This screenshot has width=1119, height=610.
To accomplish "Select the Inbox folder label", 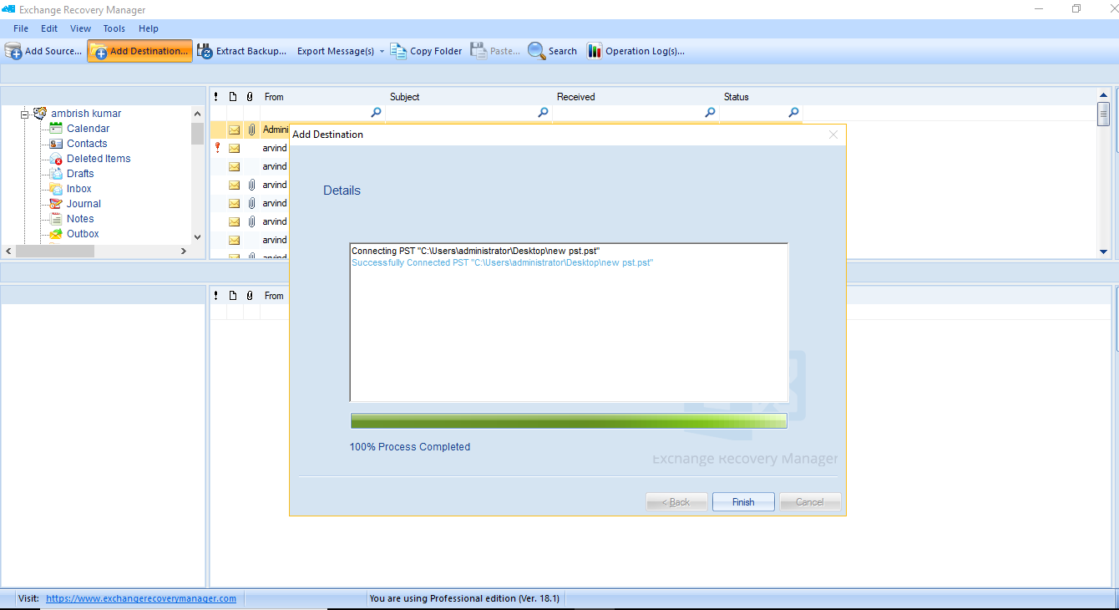I will click(79, 189).
